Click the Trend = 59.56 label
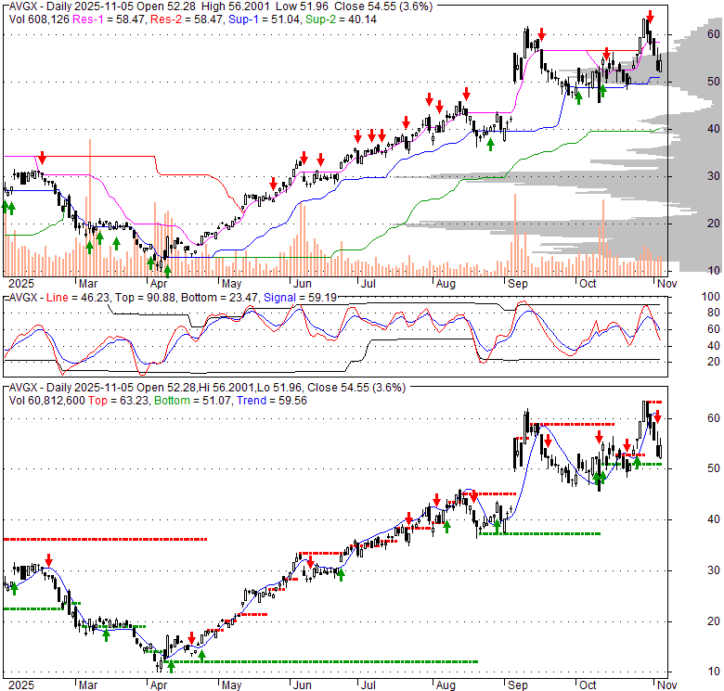 point(272,401)
